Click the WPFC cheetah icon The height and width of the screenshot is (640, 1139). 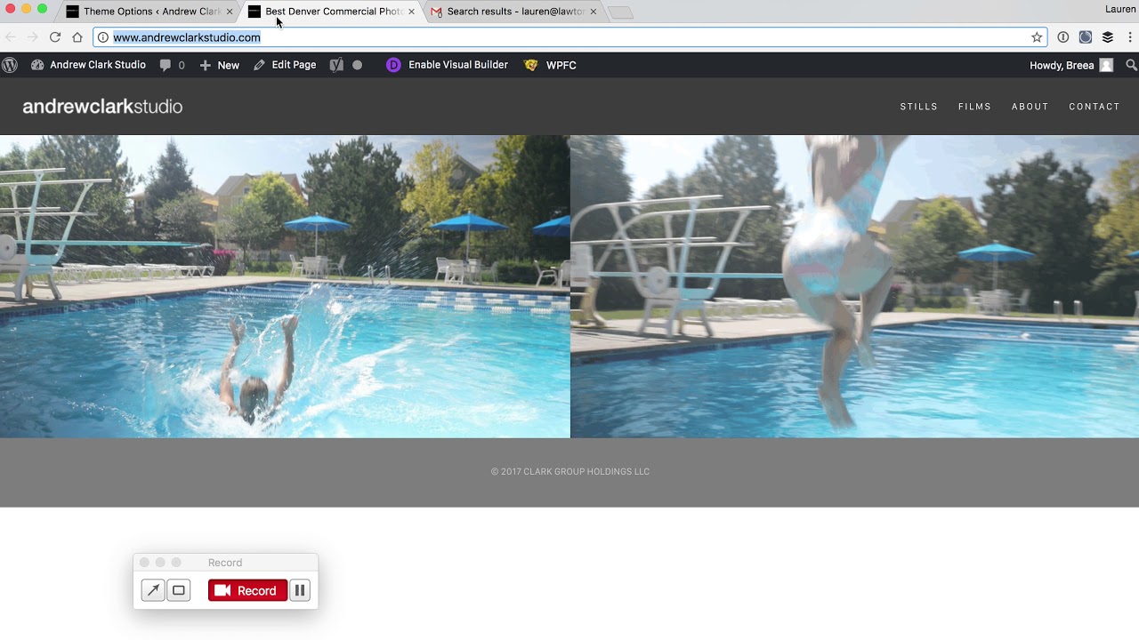click(x=531, y=65)
